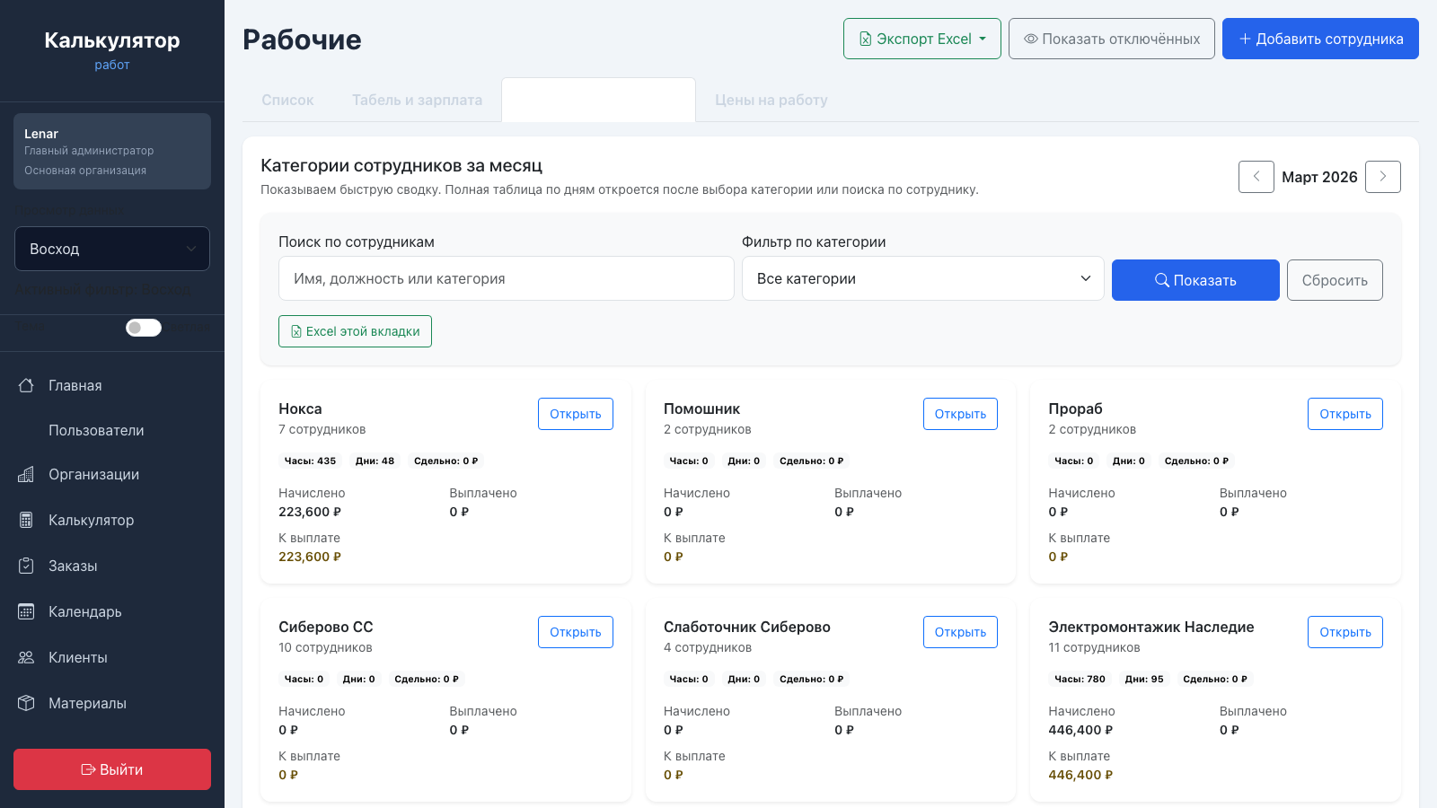Open Главная via the house icon
This screenshot has width=1437, height=808.
(x=26, y=385)
